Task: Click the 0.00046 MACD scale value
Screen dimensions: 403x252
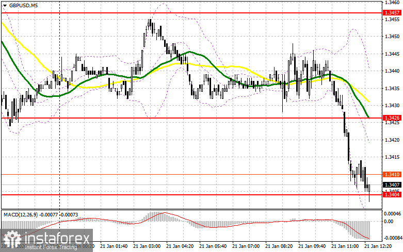Action: pos(392,213)
